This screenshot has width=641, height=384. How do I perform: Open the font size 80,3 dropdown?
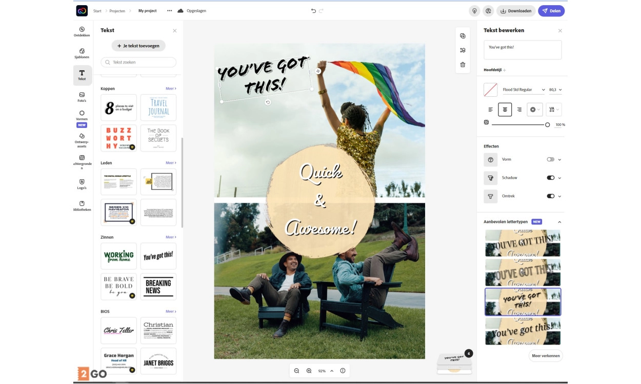pyautogui.click(x=555, y=90)
